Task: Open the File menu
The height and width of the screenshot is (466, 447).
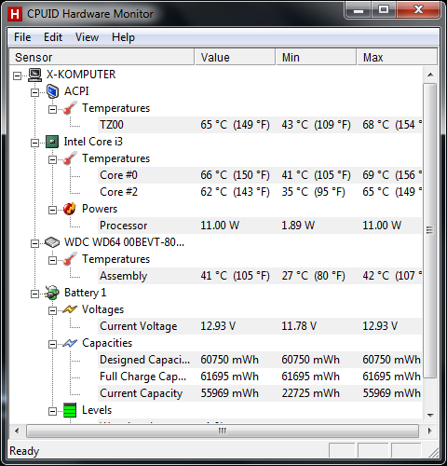Action: point(22,37)
